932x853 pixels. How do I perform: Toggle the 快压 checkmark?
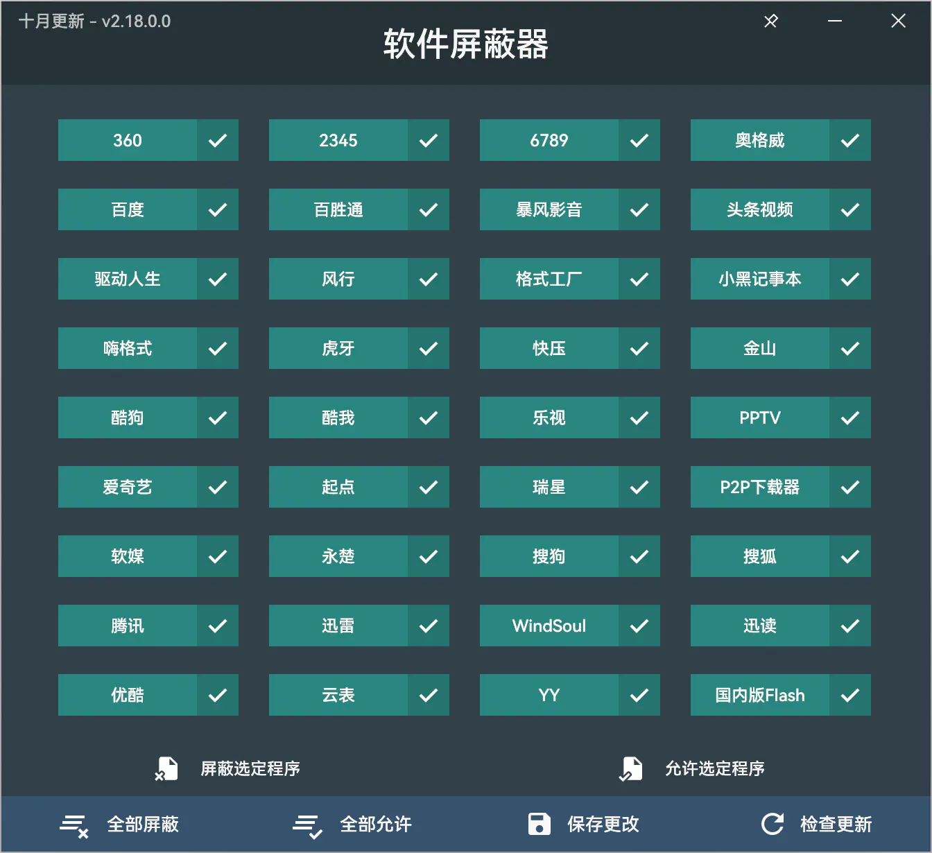(x=639, y=348)
